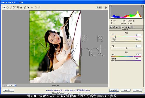Open the HSL / Grayscale panel tab
The height and width of the screenshot is (98, 145).
[120, 27]
